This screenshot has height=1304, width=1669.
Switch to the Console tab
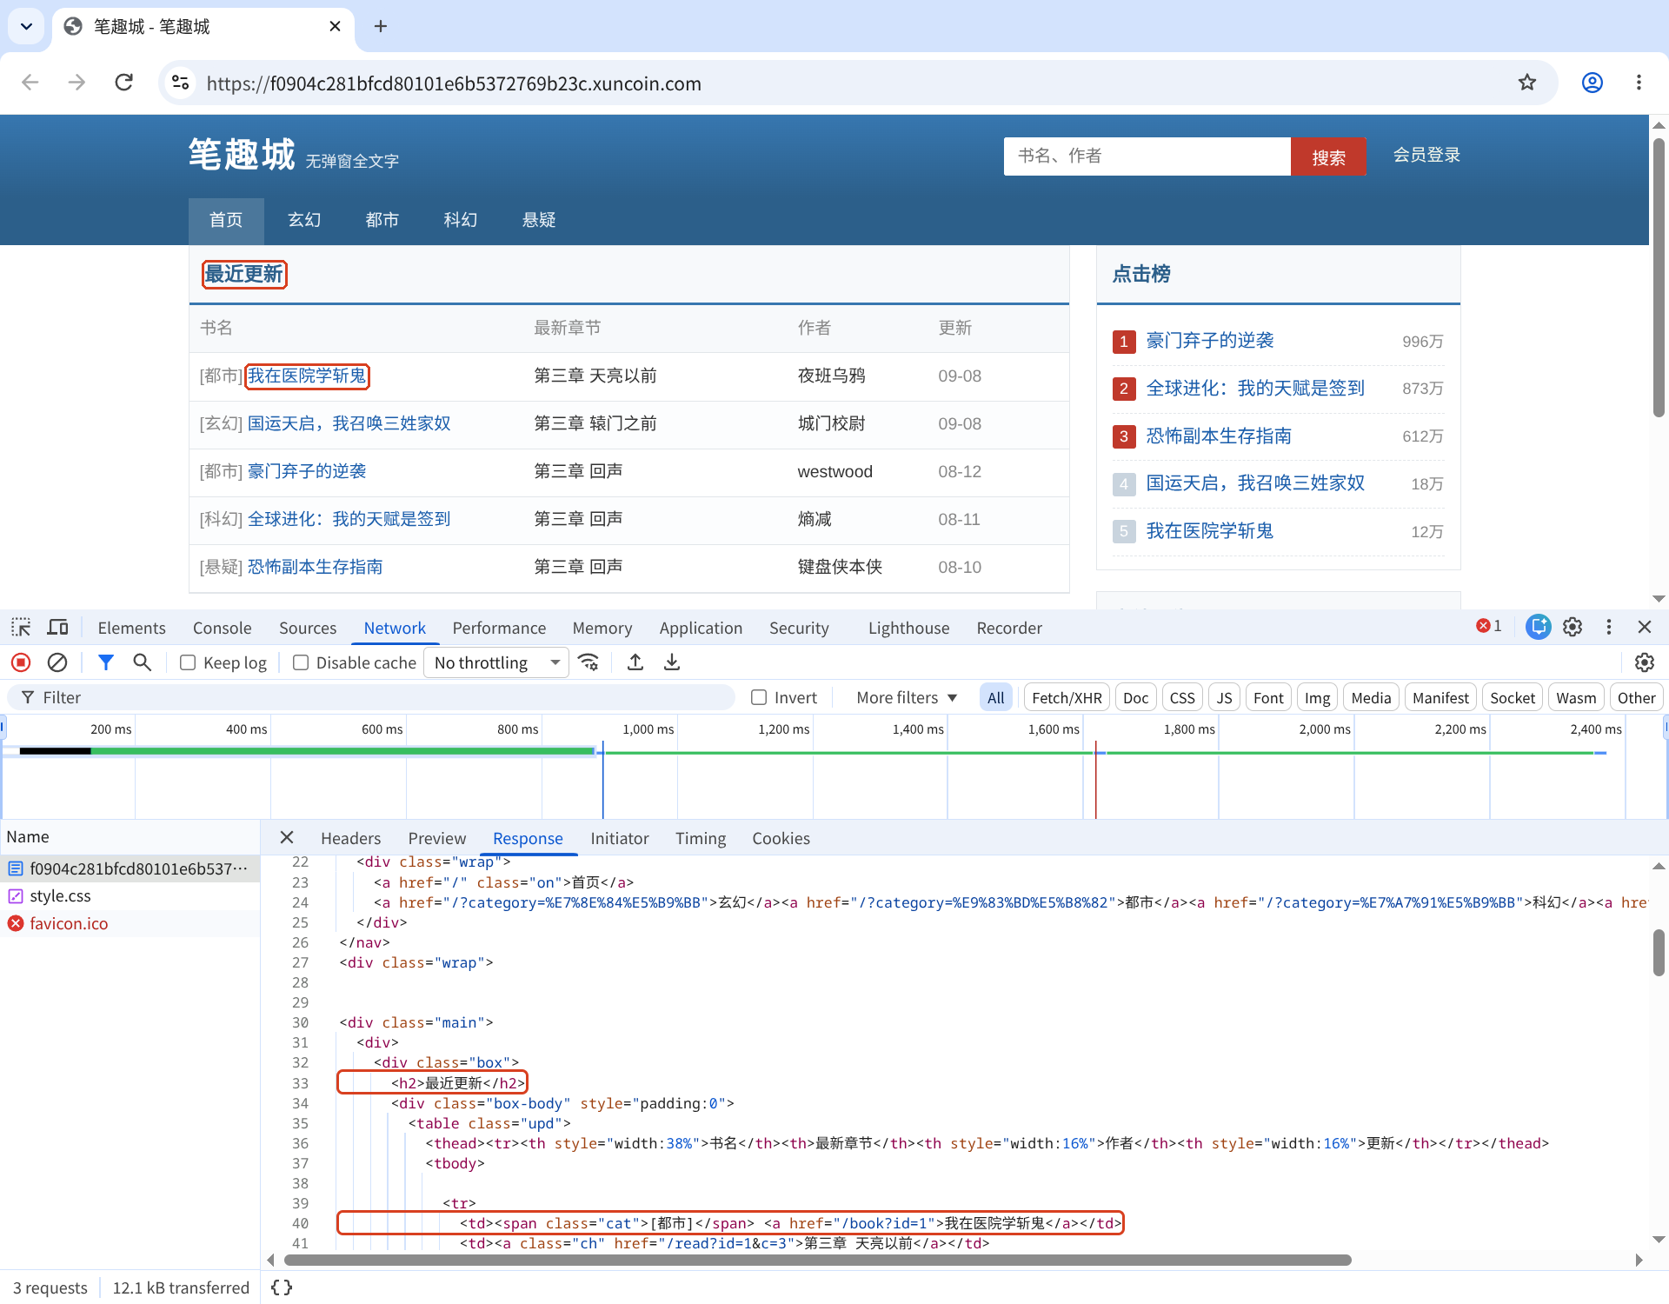(222, 628)
